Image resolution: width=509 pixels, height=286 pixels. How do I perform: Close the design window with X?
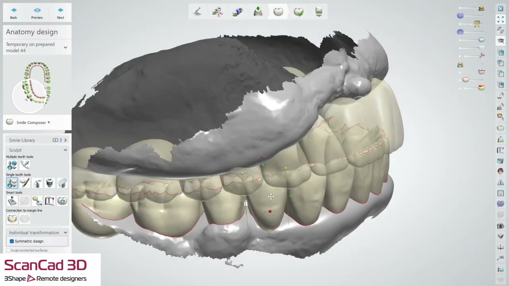pyautogui.click(x=501, y=8)
